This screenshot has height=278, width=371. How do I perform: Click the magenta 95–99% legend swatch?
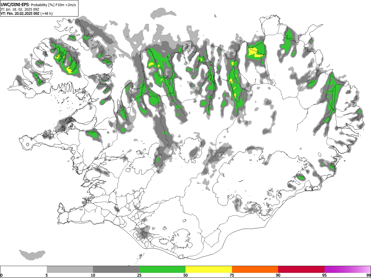[347, 269]
